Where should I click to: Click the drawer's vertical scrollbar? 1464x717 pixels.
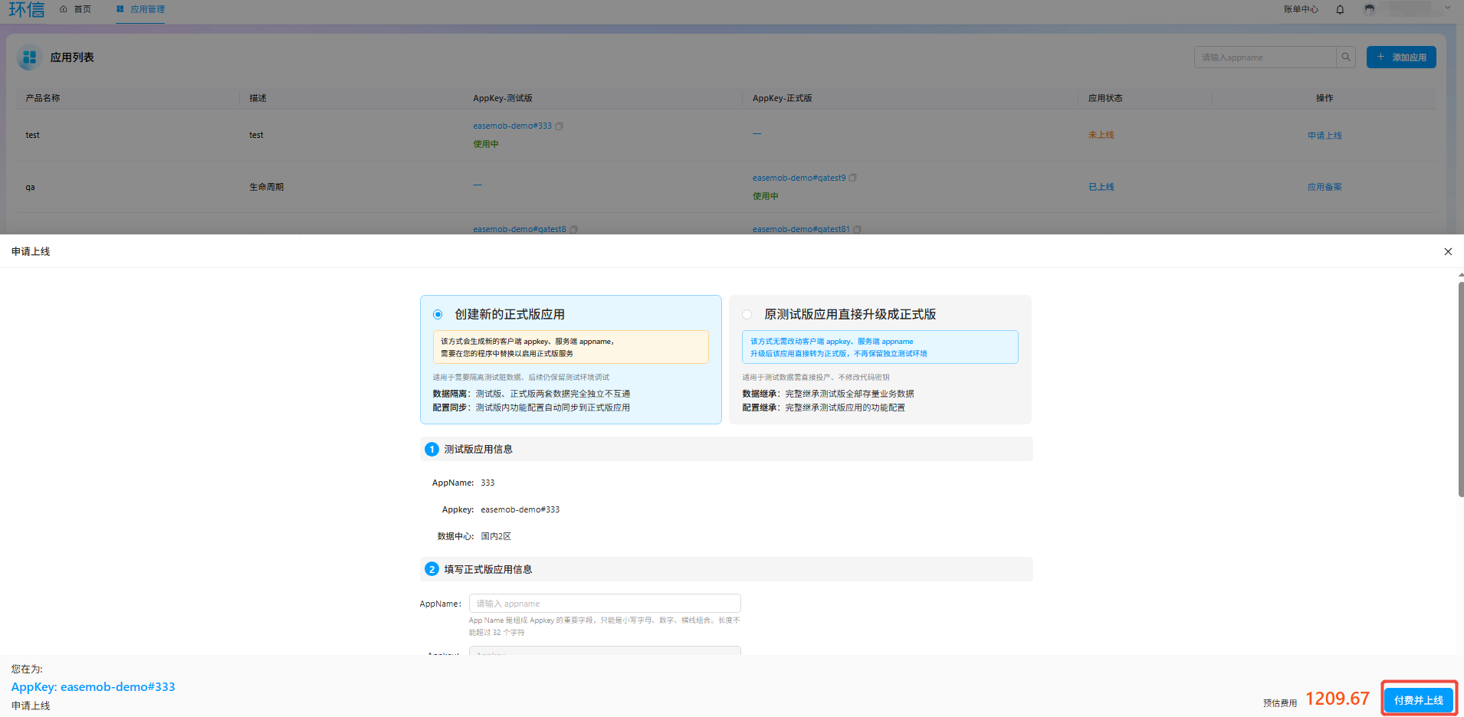(x=1461, y=389)
